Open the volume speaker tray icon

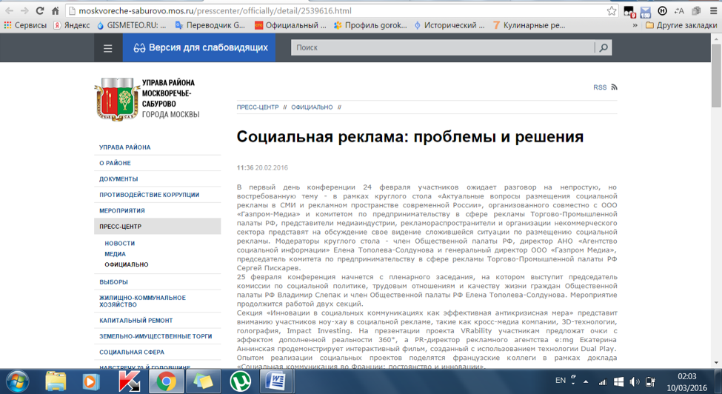pos(635,381)
